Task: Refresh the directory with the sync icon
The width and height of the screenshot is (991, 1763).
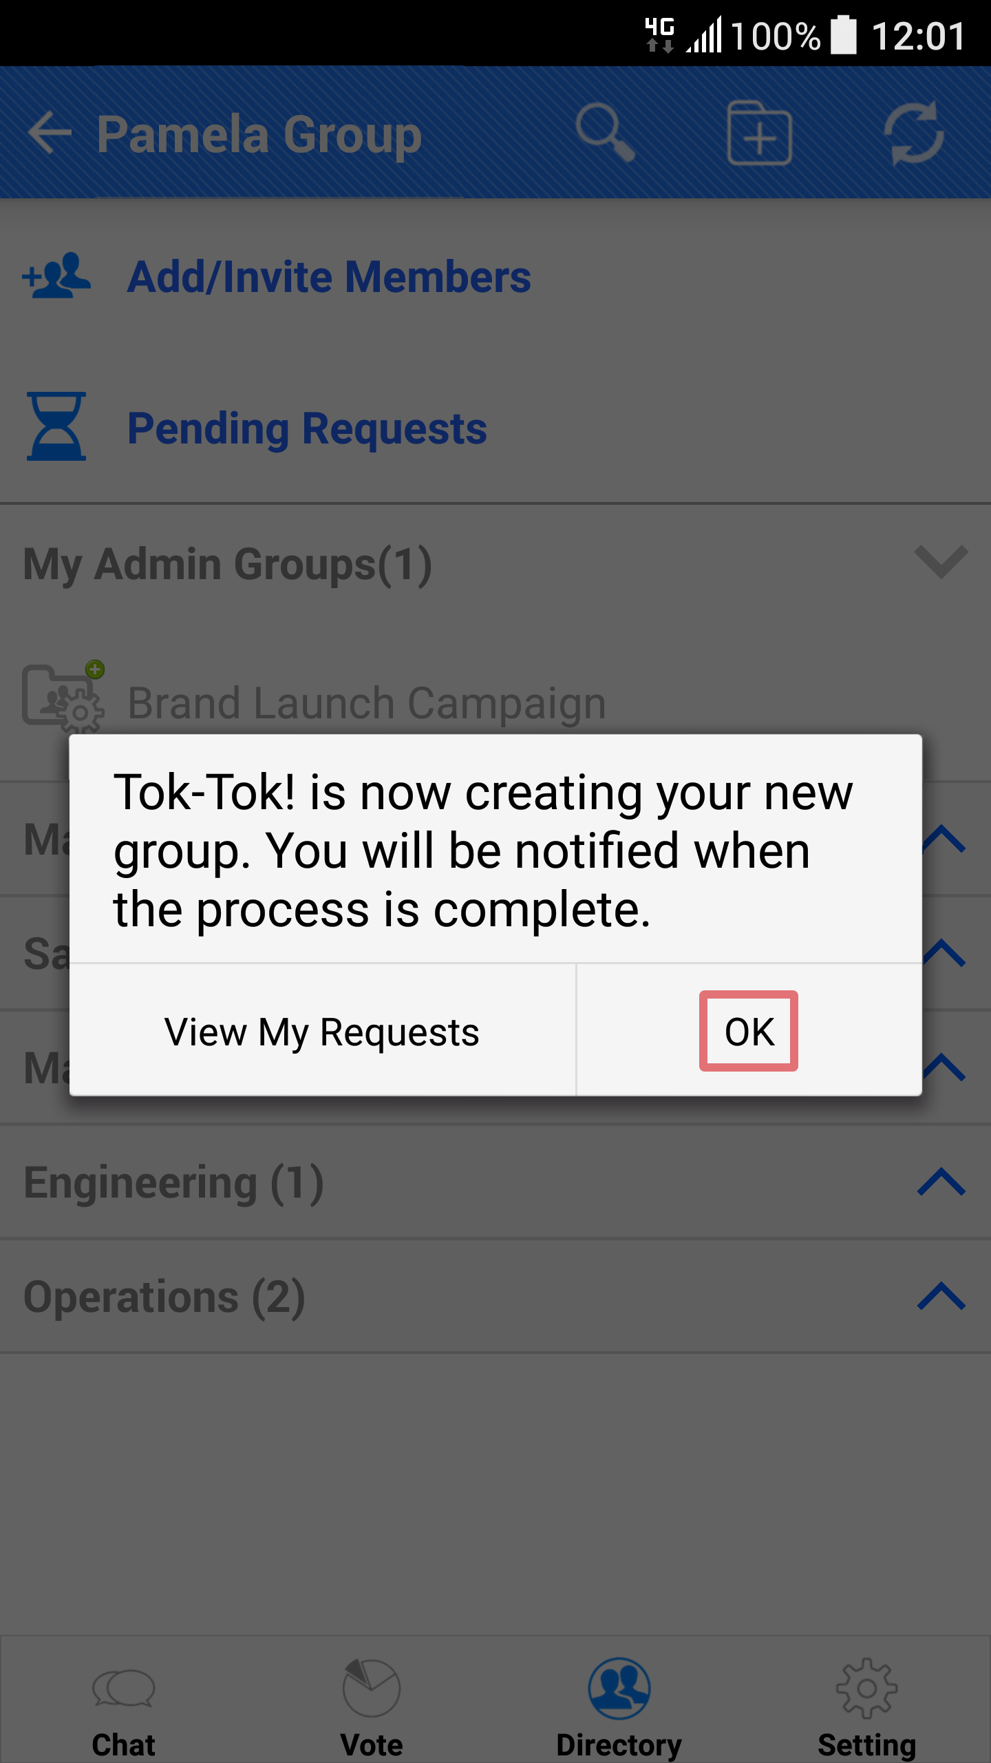Action: point(913,133)
